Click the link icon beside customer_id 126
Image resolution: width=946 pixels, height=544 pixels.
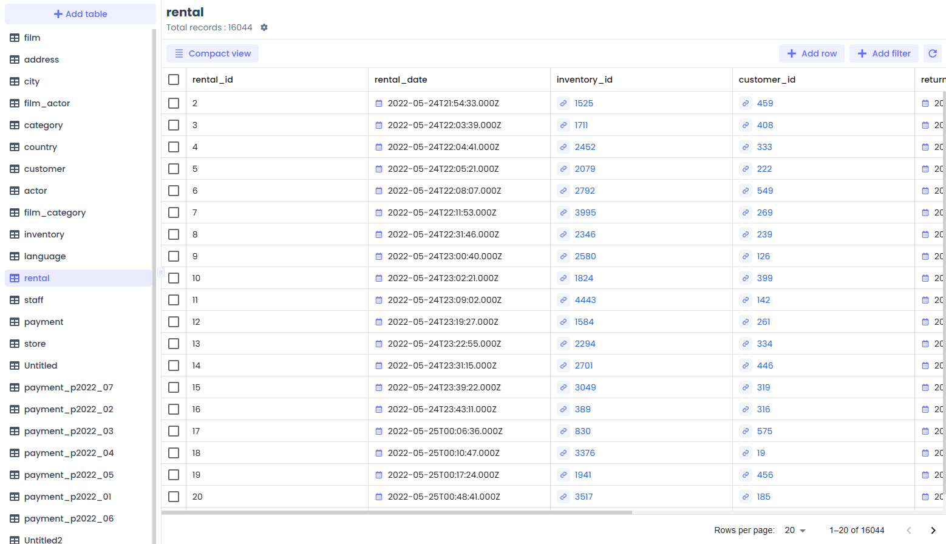point(746,256)
